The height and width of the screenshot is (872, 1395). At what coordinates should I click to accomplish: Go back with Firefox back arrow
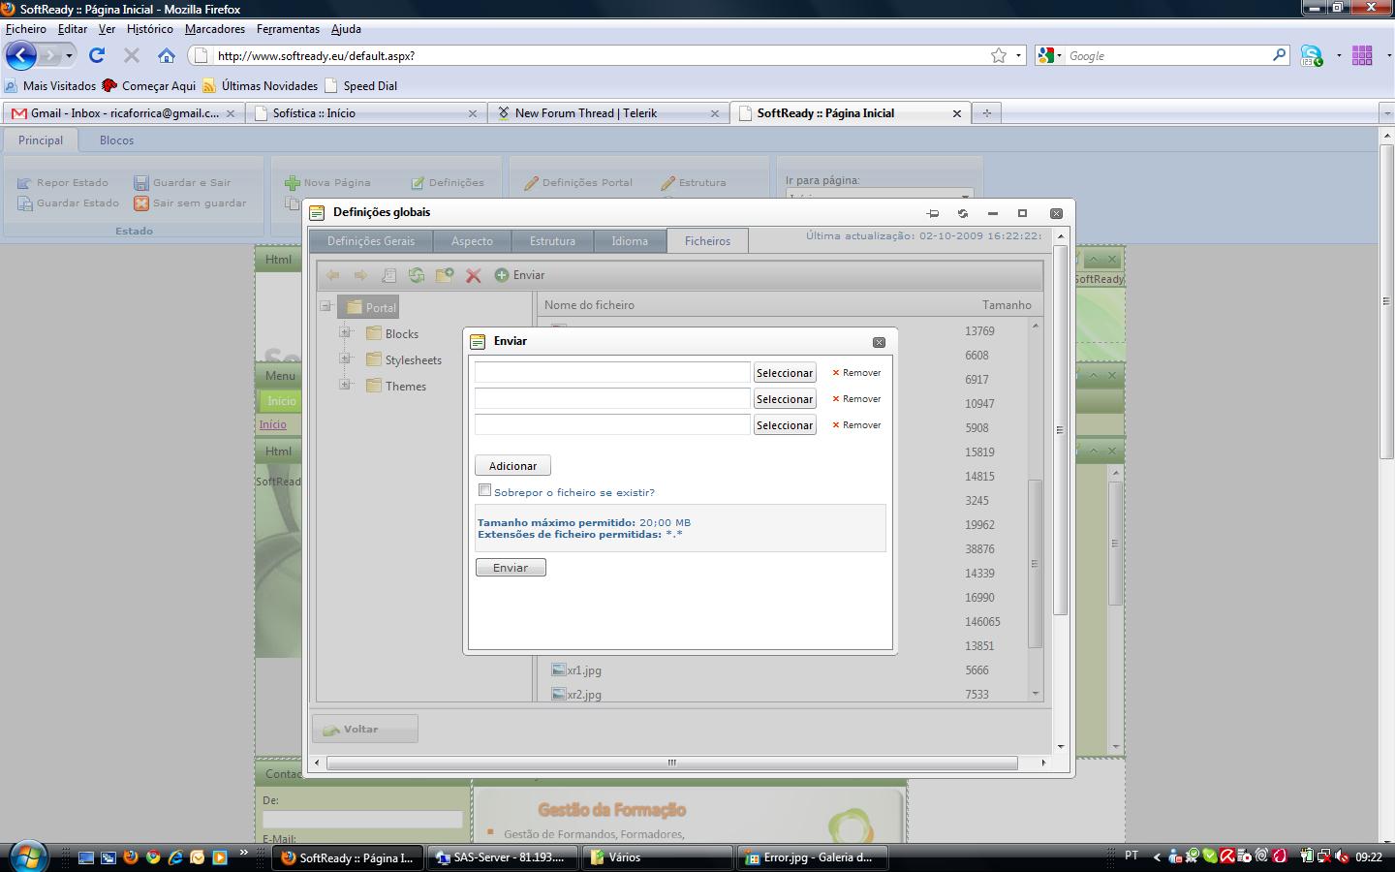21,55
